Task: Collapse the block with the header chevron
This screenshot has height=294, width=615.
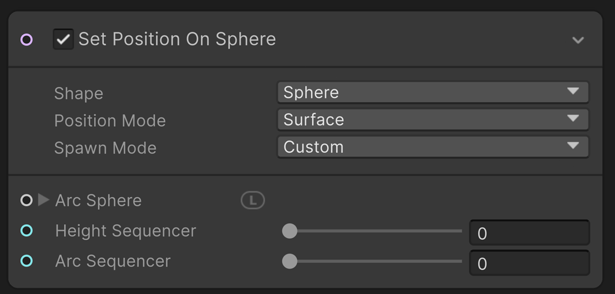Action: coord(577,40)
